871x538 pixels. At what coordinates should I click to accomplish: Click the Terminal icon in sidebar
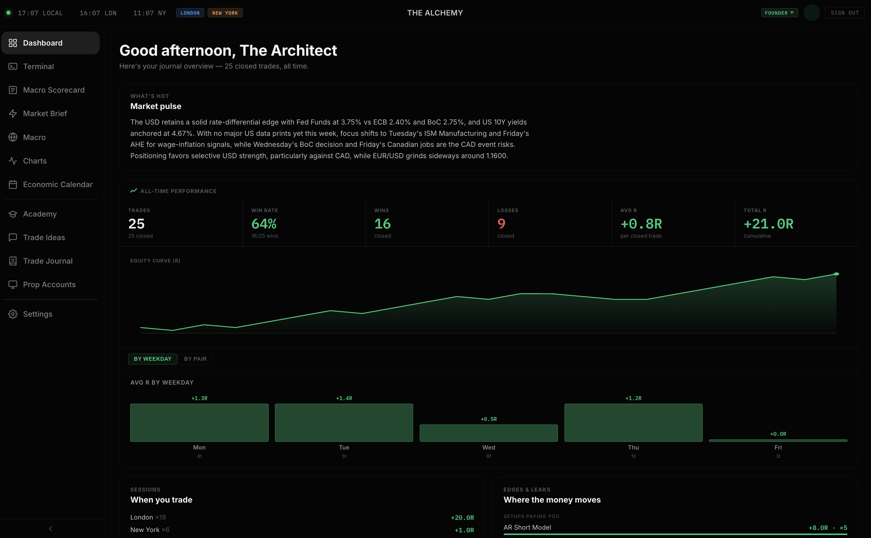pos(13,66)
